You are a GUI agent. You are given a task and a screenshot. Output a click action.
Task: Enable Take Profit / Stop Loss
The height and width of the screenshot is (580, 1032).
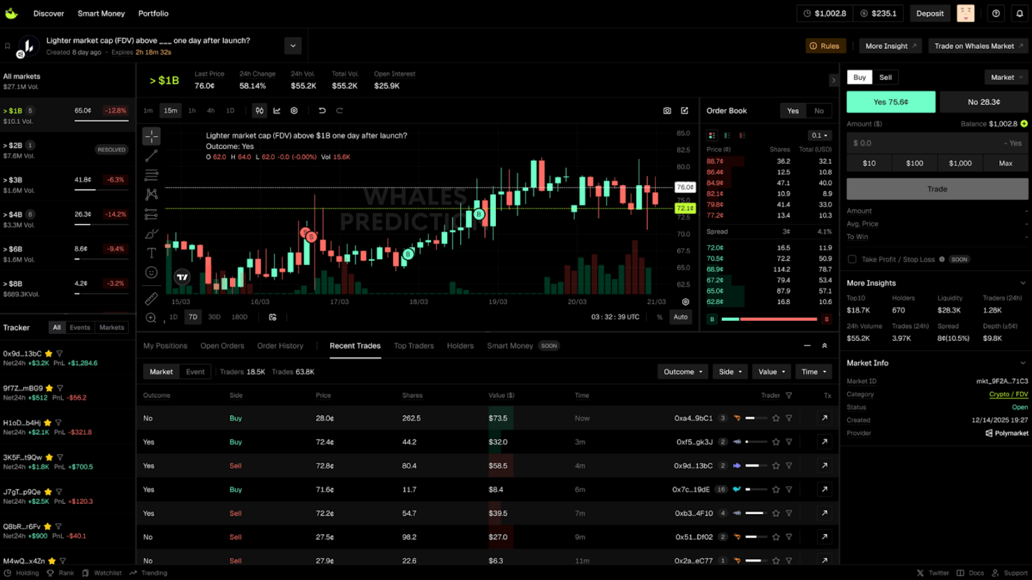(852, 259)
